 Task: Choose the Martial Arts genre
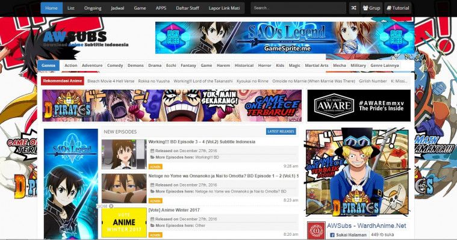pyautogui.click(x=317, y=66)
